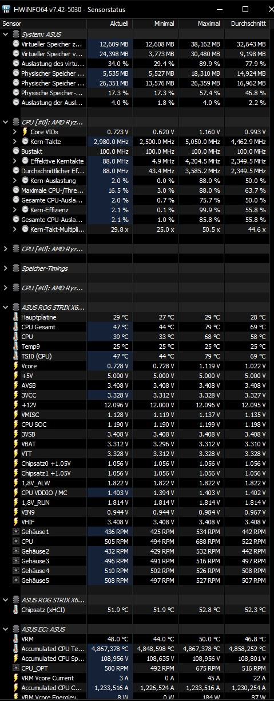Screen dimensions: 274x701
Task: Click the VTT sensor row label
Action: coord(27,454)
